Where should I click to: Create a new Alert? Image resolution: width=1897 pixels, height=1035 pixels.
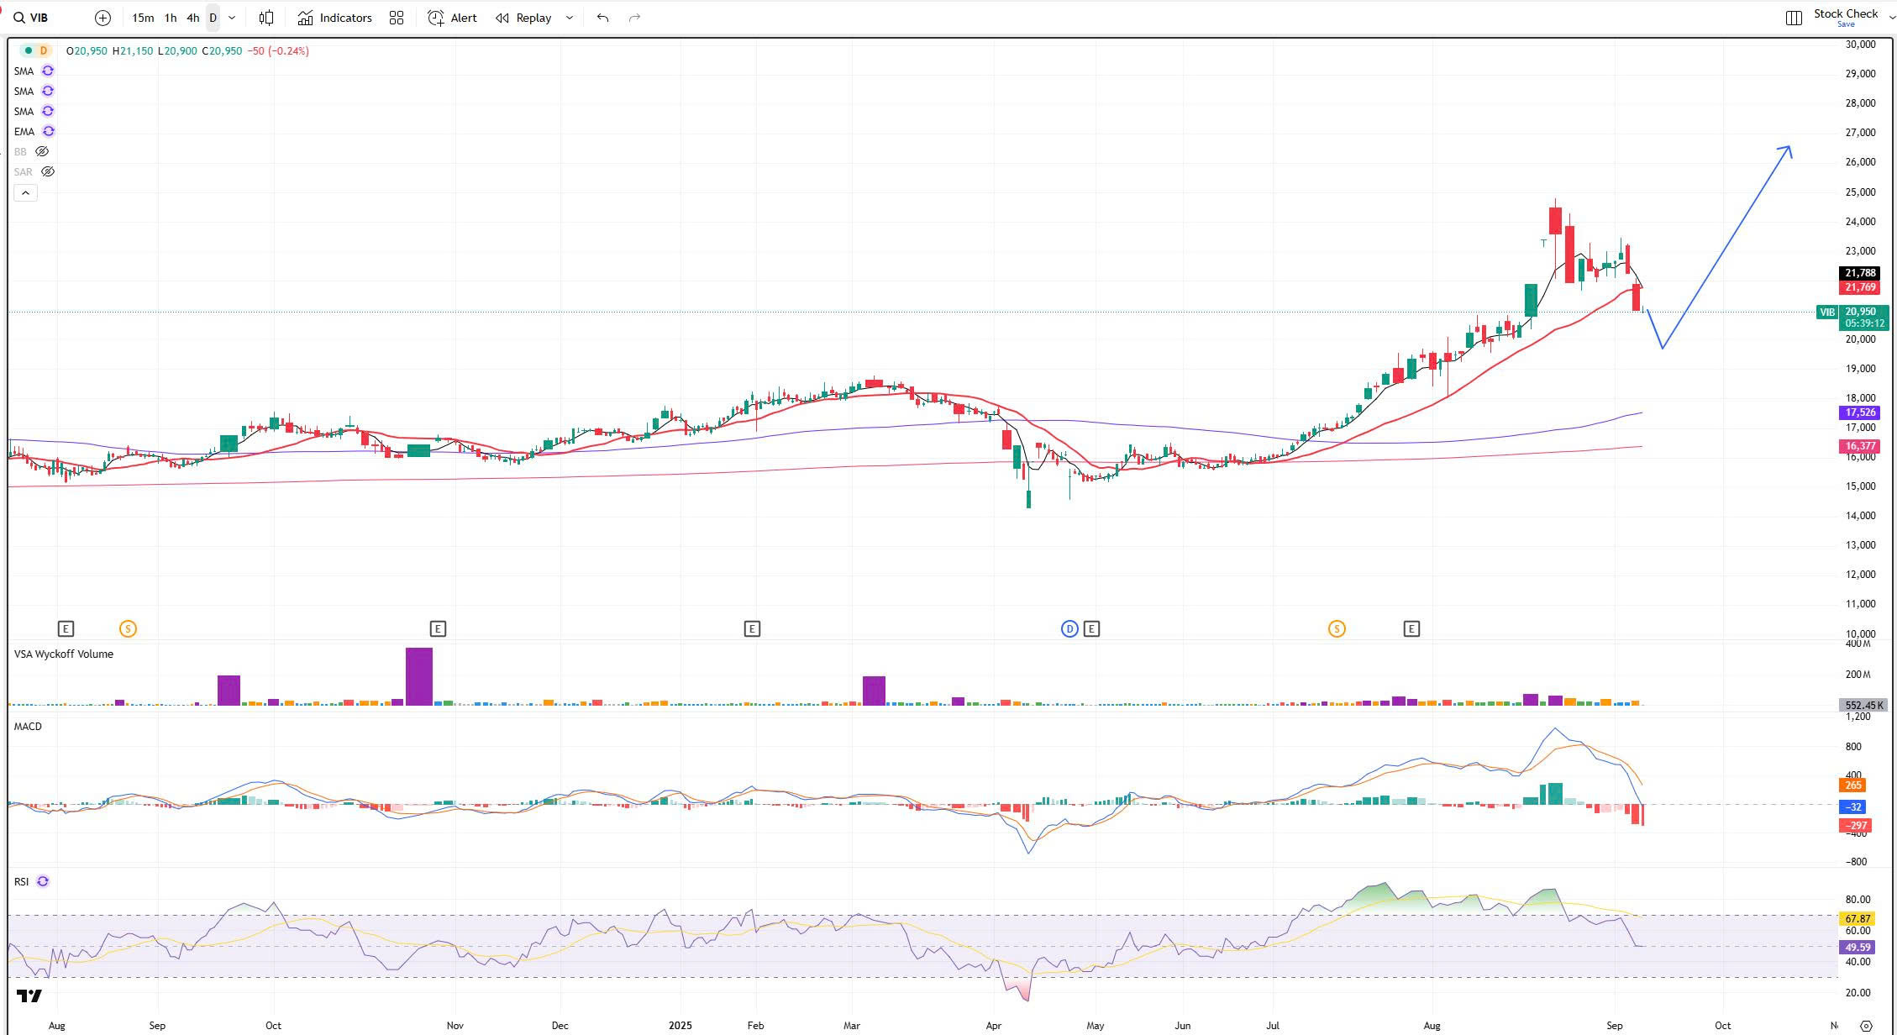point(452,18)
